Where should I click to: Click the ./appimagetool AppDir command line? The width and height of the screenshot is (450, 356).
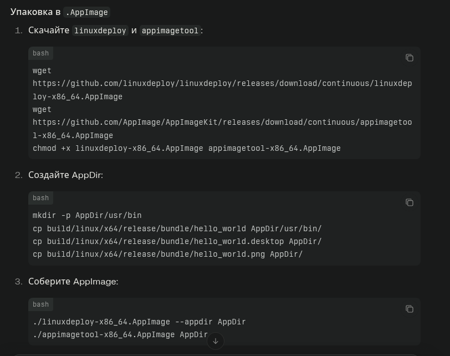tap(120, 335)
